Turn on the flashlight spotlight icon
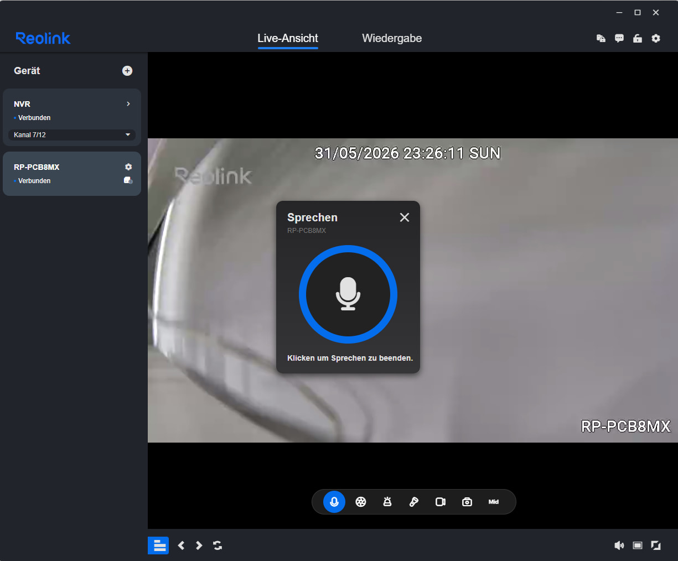 click(x=414, y=502)
